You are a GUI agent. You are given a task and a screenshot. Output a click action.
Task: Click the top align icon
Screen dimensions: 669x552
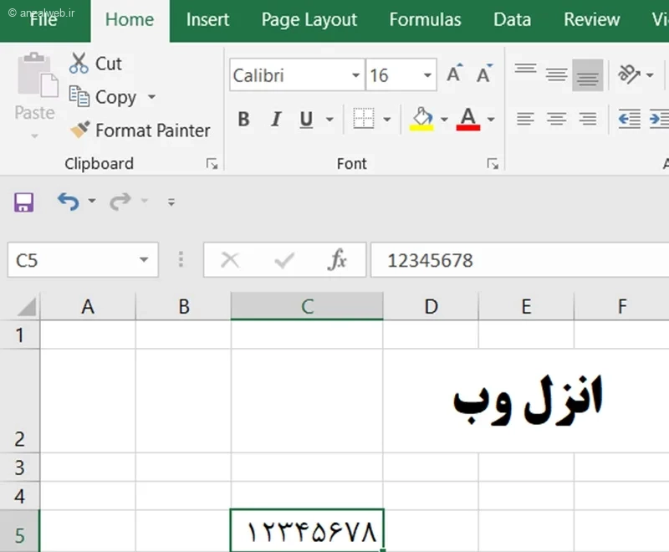525,69
